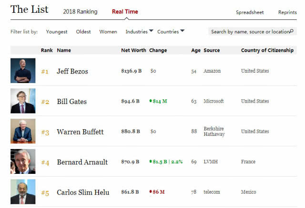This screenshot has width=305, height=208.
Task: Open Jeff Bezos profile photo
Action: click(23, 71)
